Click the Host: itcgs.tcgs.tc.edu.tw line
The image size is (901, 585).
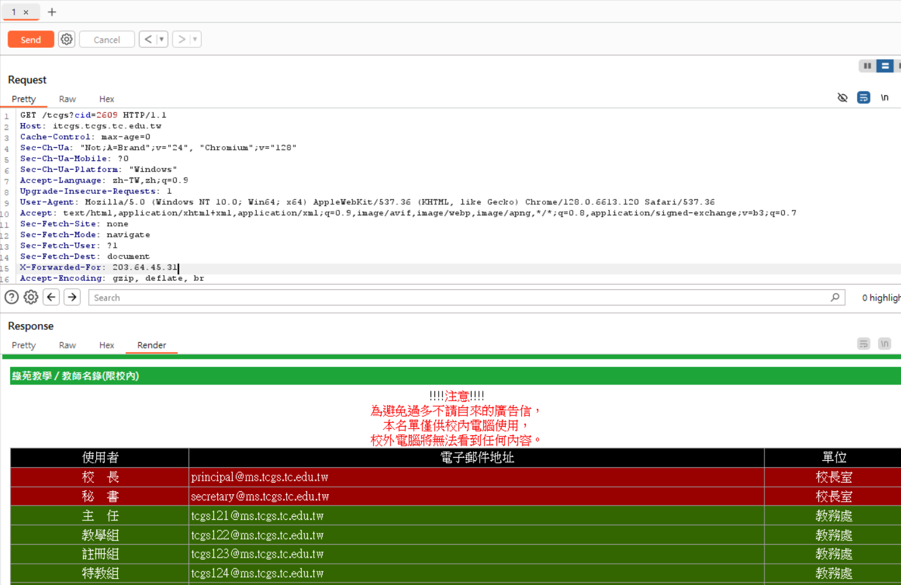click(91, 126)
